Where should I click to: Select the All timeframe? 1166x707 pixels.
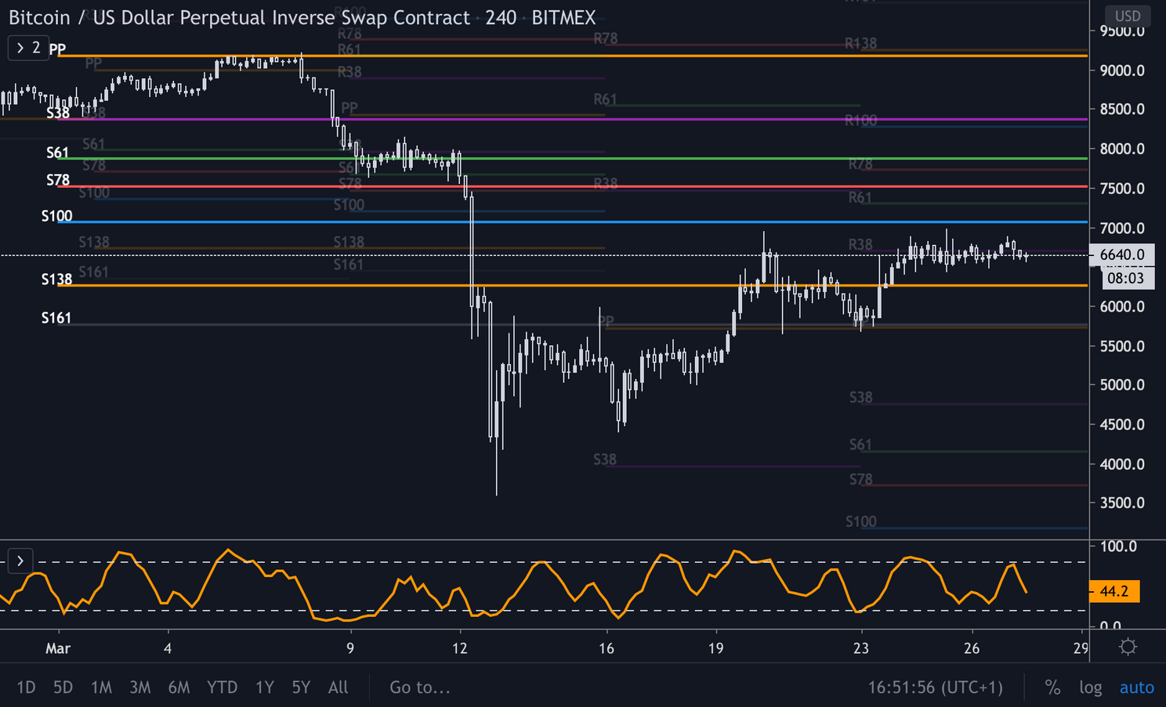click(x=338, y=687)
